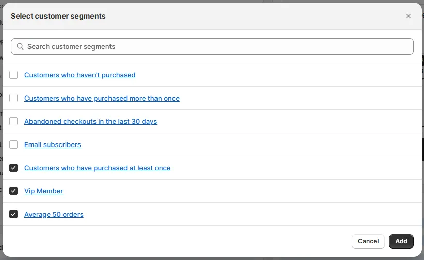Focus the Search customer segments field
Viewport: 424px width, 260px height.
[x=217, y=46]
